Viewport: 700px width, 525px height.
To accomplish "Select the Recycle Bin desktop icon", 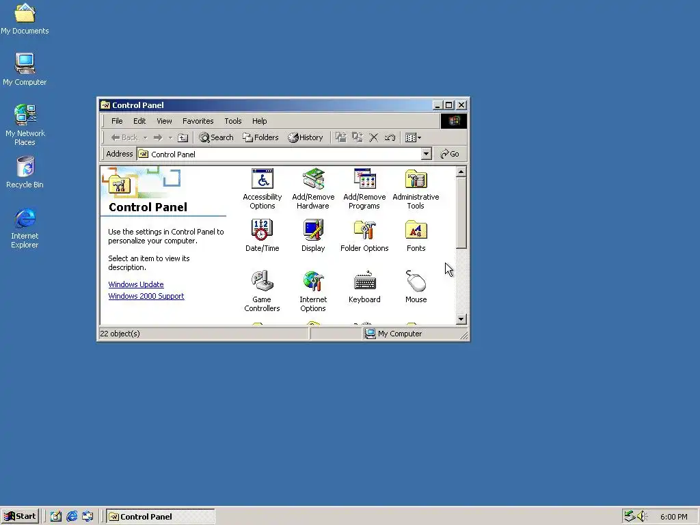I will click(x=25, y=172).
